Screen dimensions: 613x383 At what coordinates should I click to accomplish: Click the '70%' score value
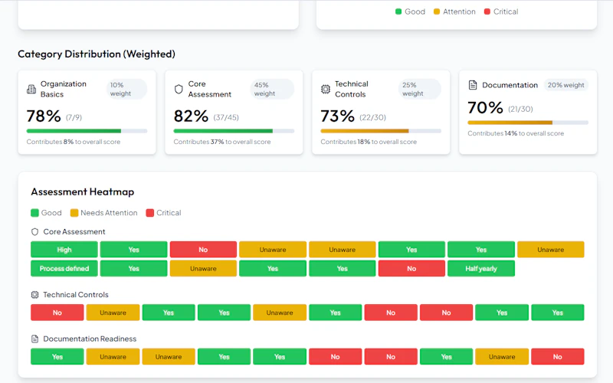coord(485,107)
